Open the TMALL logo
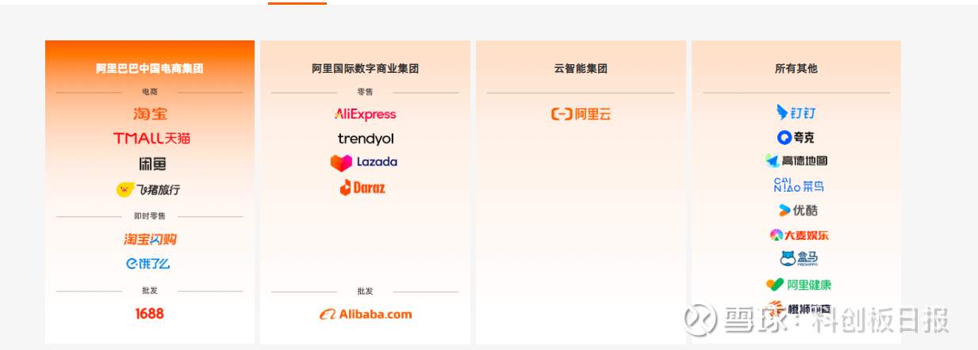 tap(151, 139)
